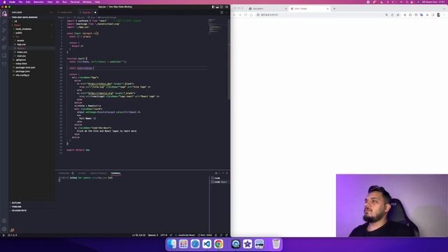The height and width of the screenshot is (252, 448).
Task: Expand the node_modules folder
Action: click(23, 29)
